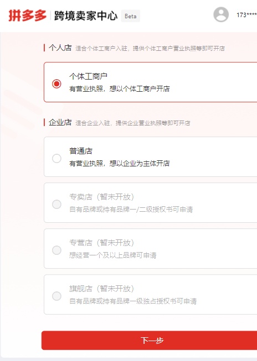Choose the 专卖店 radio button
The width and height of the screenshot is (257, 361).
click(x=56, y=204)
